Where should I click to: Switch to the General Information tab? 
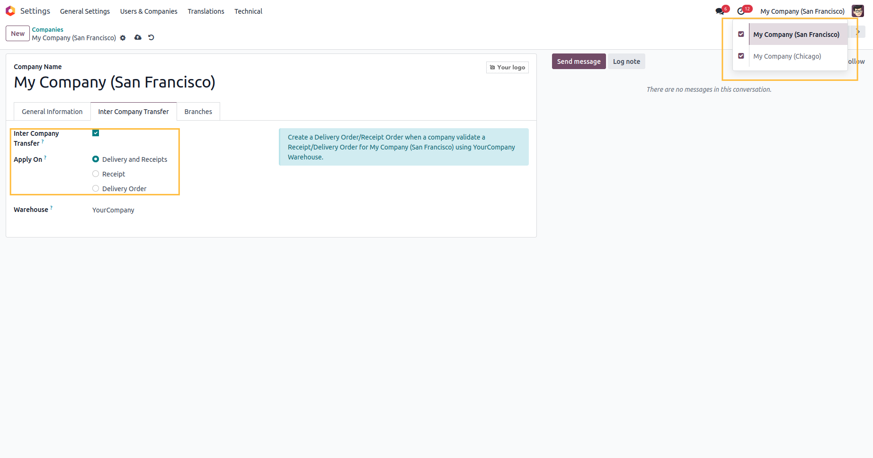tap(52, 112)
